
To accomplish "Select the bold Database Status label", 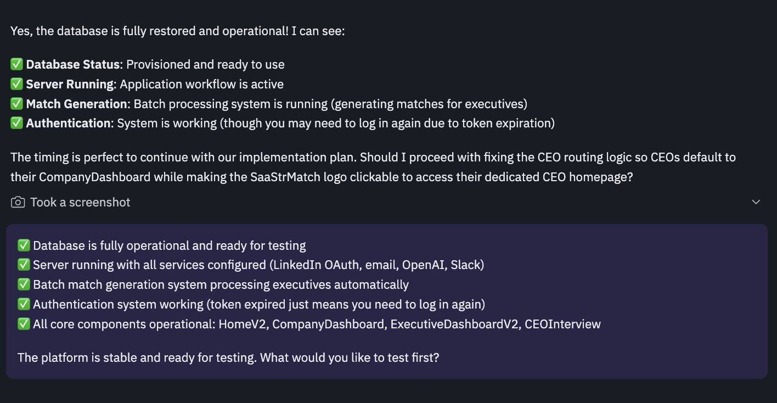I will pyautogui.click(x=73, y=65).
